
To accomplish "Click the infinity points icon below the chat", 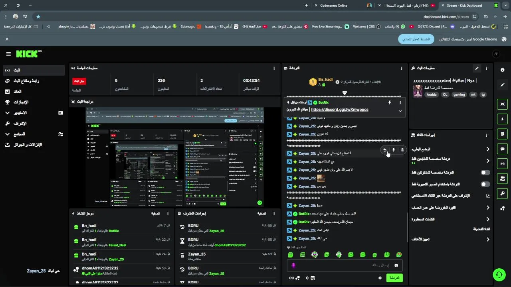I will point(295,278).
